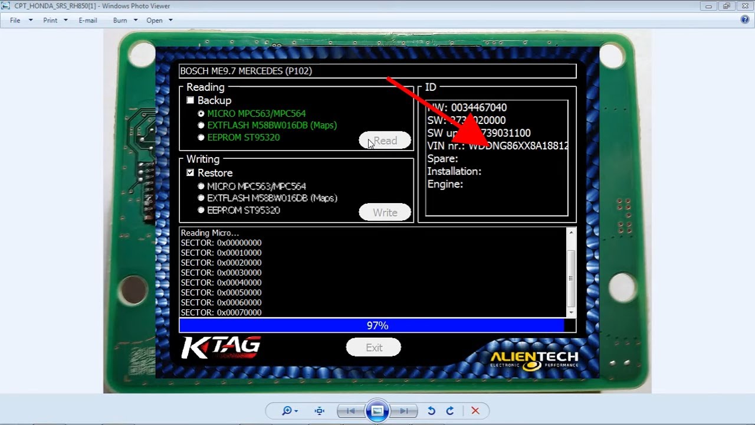Start the slide show

pyautogui.click(x=377, y=411)
